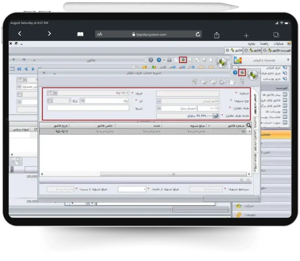Image resolution: width=300 pixels, height=261 pixels.
Task: Open the عملیات menu
Action: pos(279,44)
